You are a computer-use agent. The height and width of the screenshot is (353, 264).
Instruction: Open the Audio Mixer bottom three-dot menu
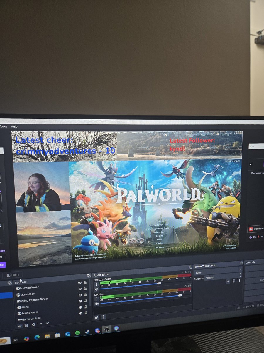(x=104, y=317)
